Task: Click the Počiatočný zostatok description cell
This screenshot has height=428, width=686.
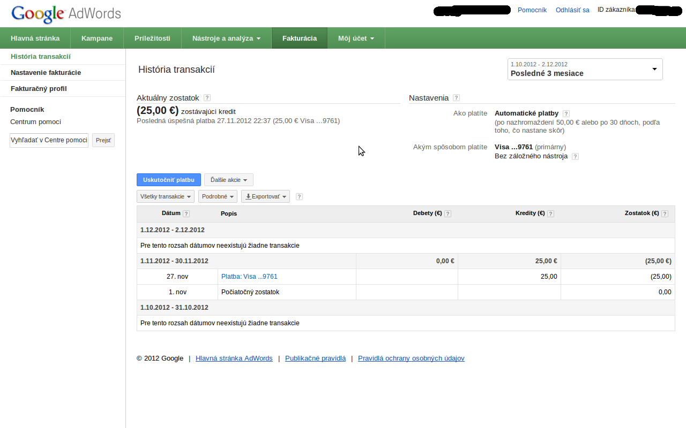Action: [287, 292]
